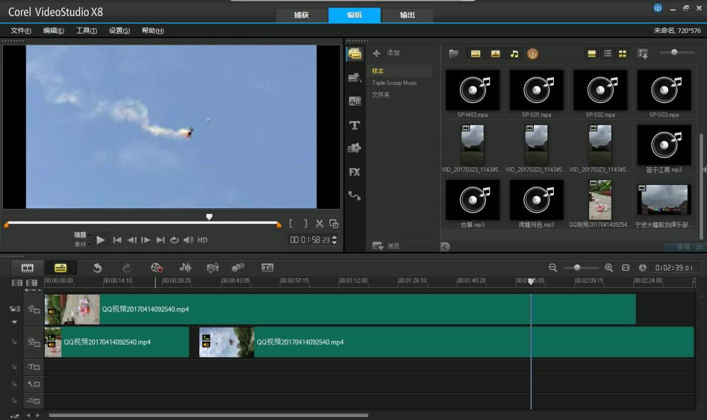707x420 pixels.
Task: Click the Record/Capture option reel icon
Action: click(156, 268)
